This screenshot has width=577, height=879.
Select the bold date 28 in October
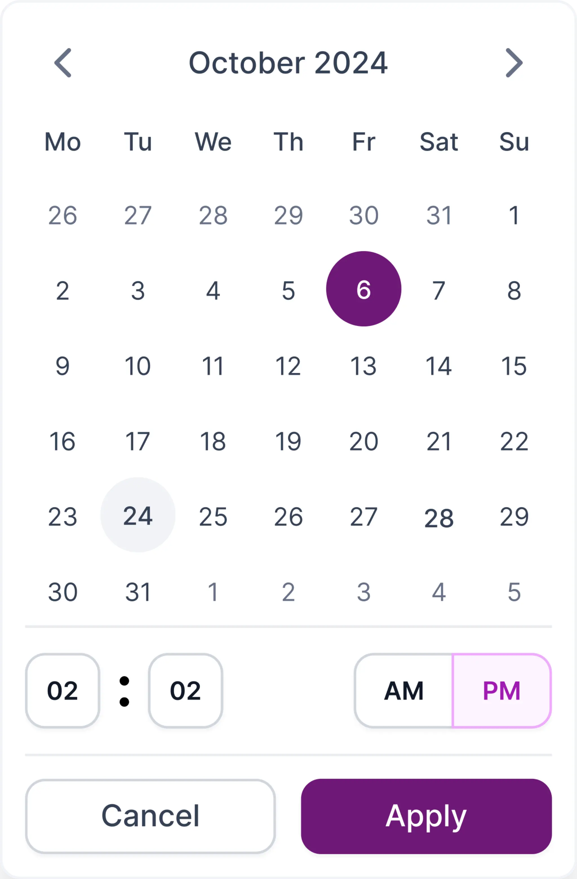click(x=439, y=517)
